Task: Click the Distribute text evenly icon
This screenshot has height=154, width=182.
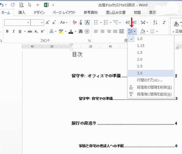Action: tap(121, 31)
